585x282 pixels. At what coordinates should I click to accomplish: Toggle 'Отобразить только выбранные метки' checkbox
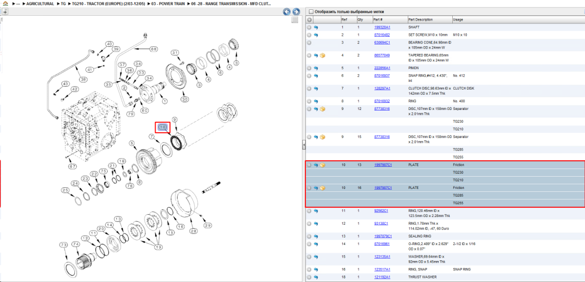click(x=311, y=12)
